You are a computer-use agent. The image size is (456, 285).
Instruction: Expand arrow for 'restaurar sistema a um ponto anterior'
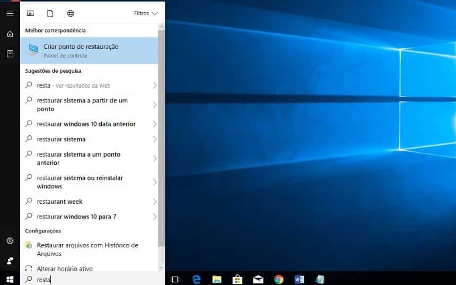pos(155,159)
